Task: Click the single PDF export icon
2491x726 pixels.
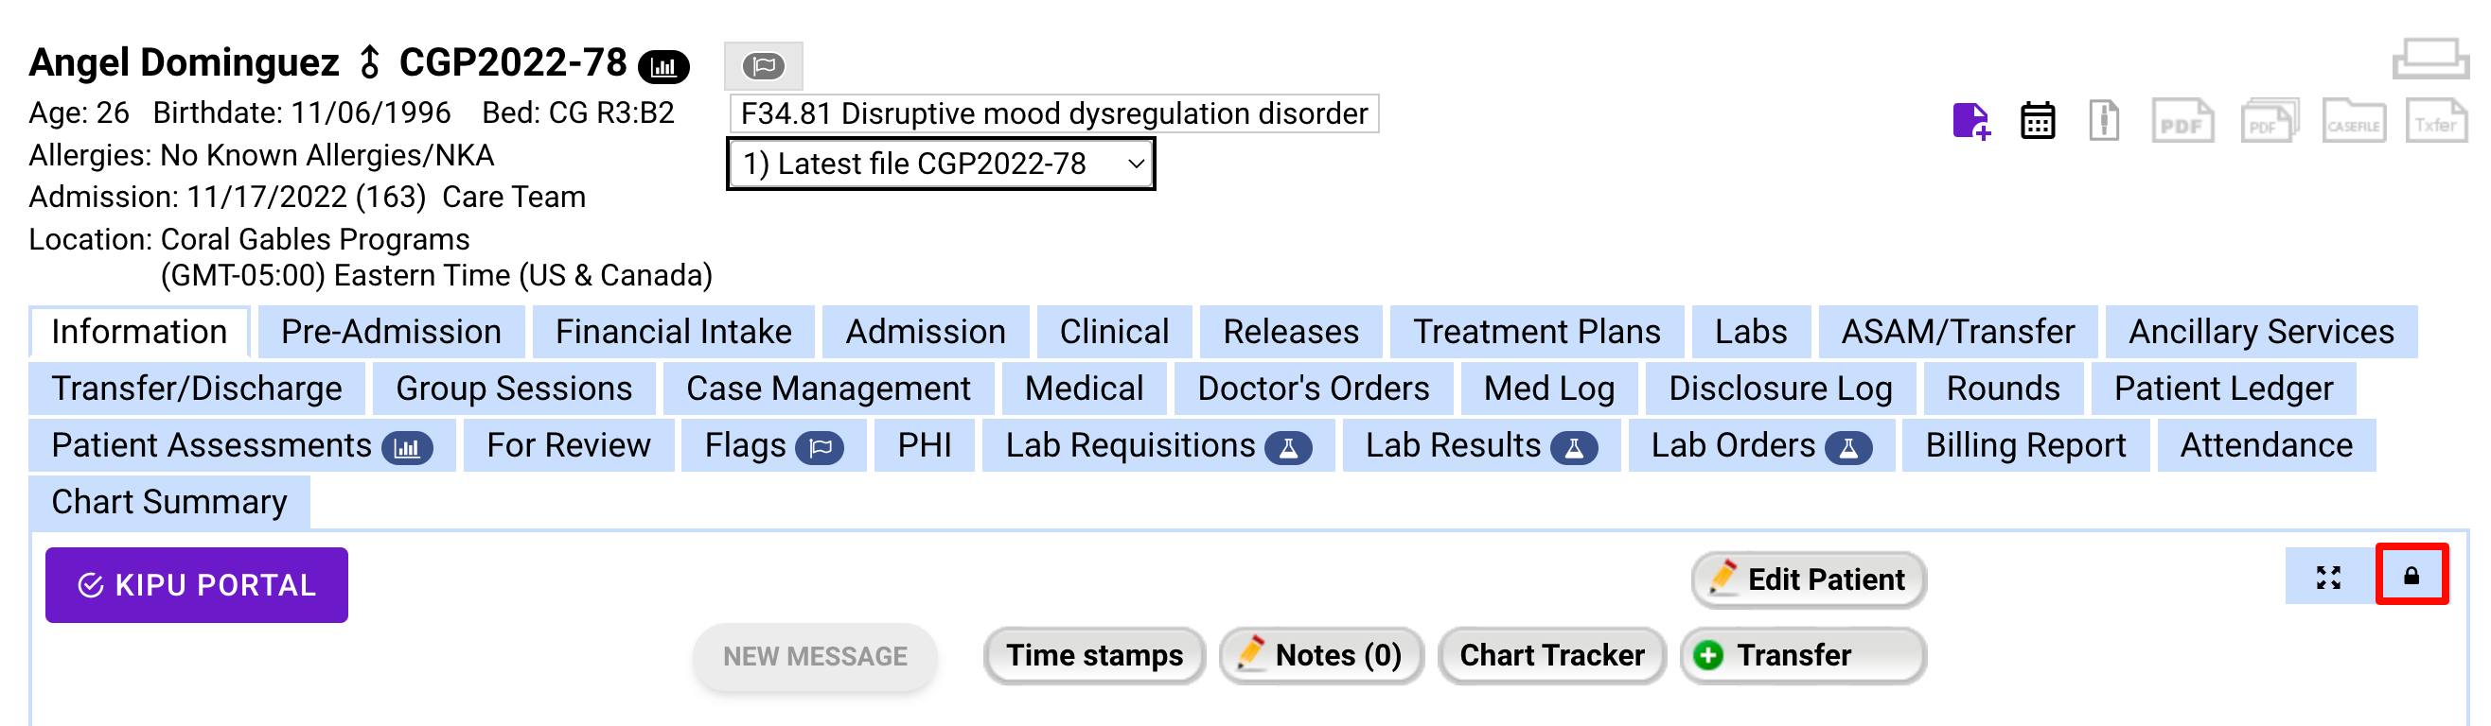Action: (2182, 122)
